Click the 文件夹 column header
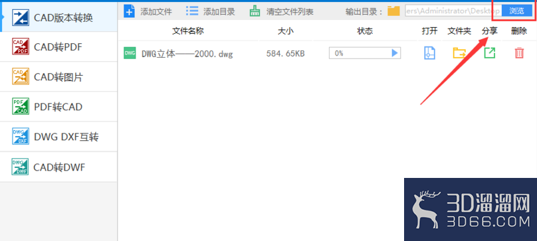The width and height of the screenshot is (537, 241). click(x=459, y=31)
